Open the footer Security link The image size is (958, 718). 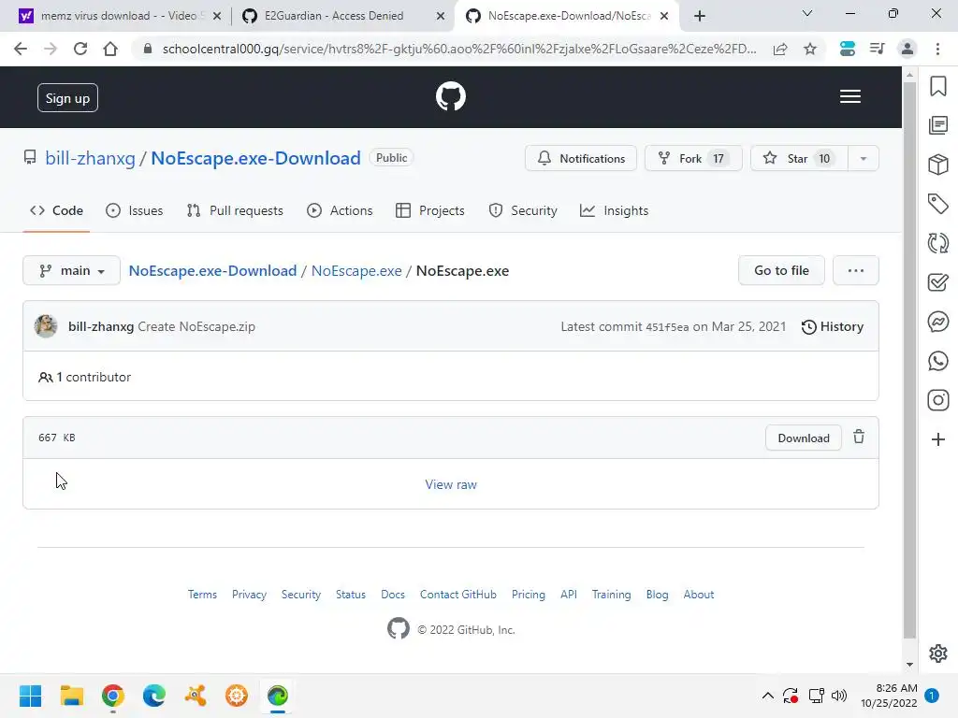pyautogui.click(x=301, y=594)
